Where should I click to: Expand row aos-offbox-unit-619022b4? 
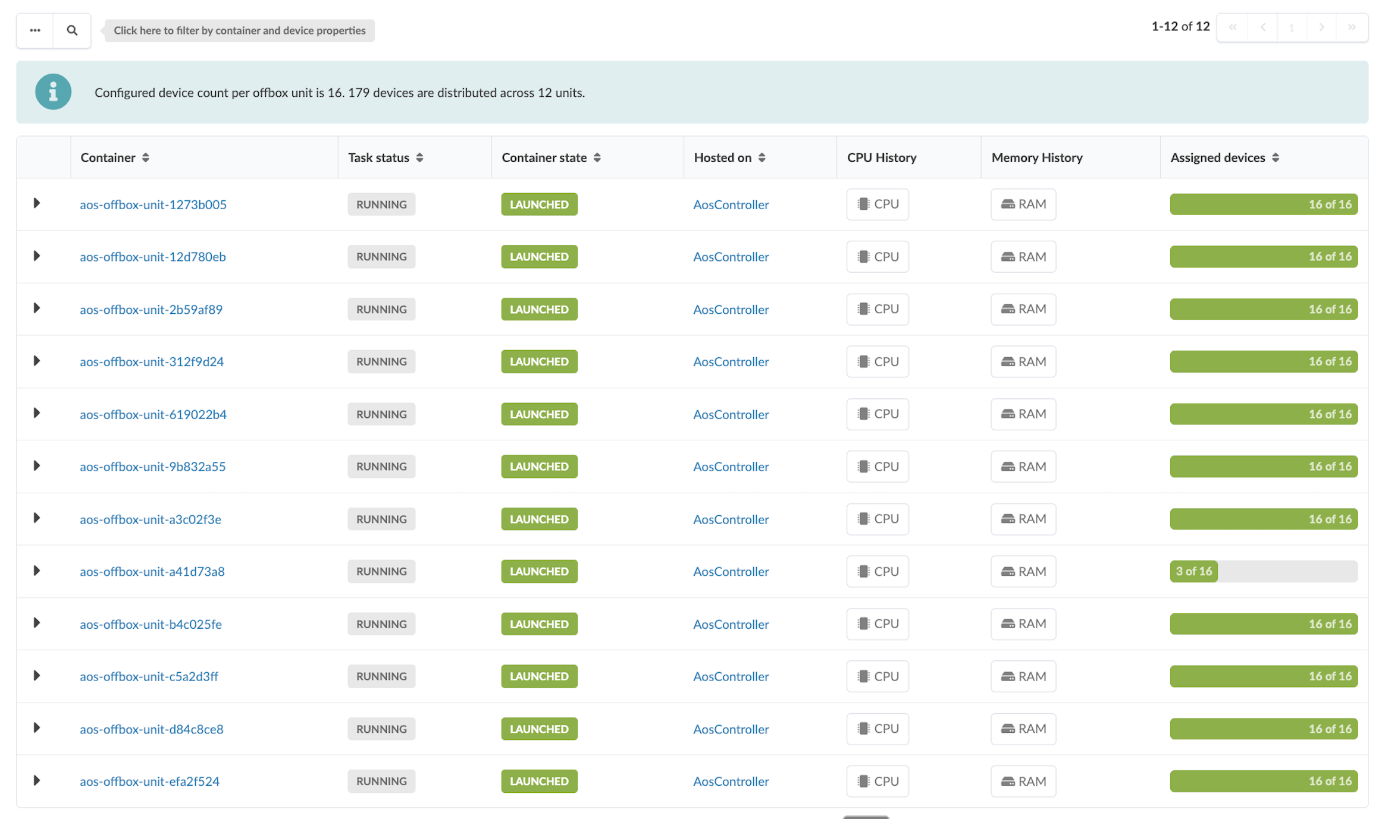[x=36, y=413]
